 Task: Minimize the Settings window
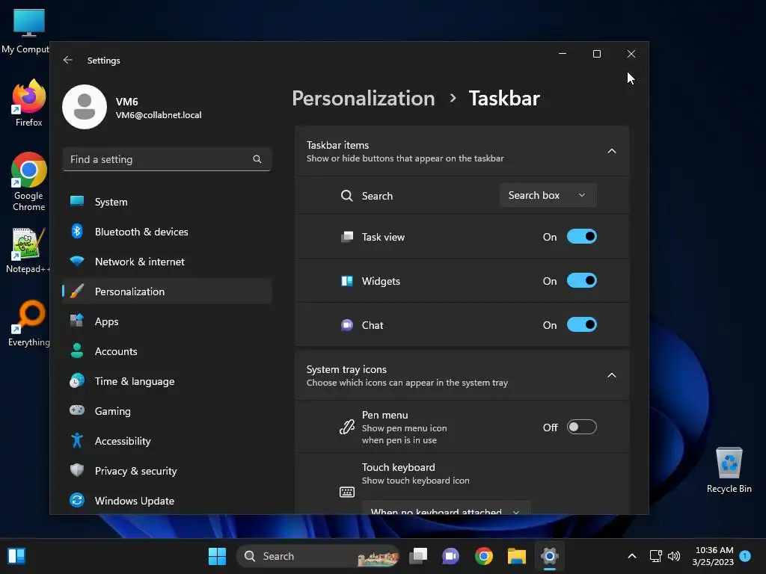(x=563, y=54)
